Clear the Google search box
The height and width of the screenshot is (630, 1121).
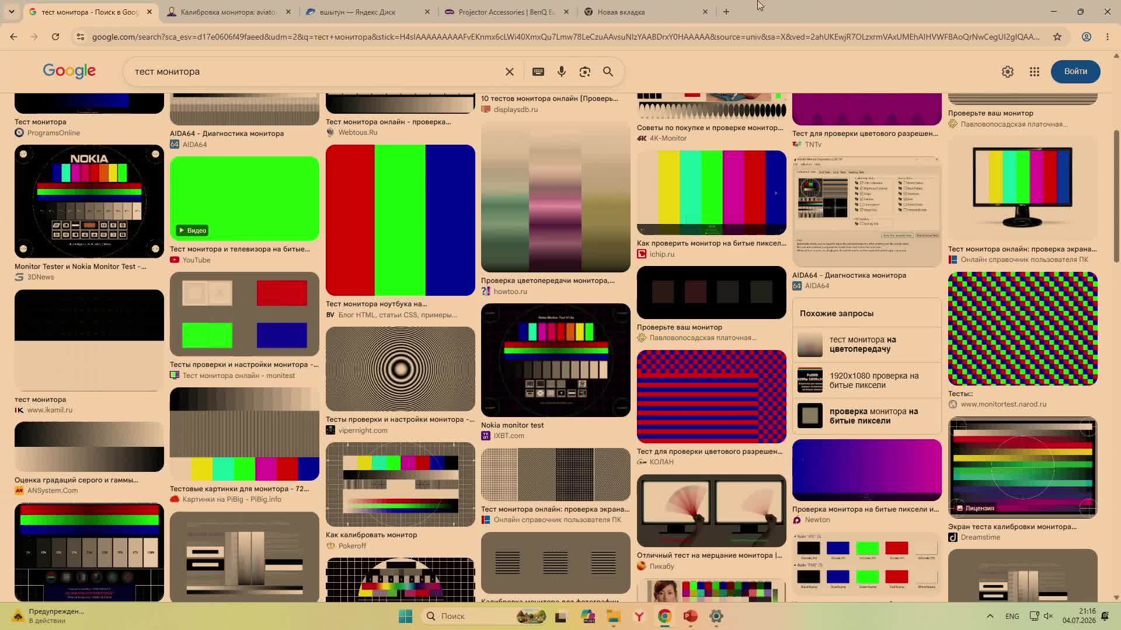tap(509, 72)
